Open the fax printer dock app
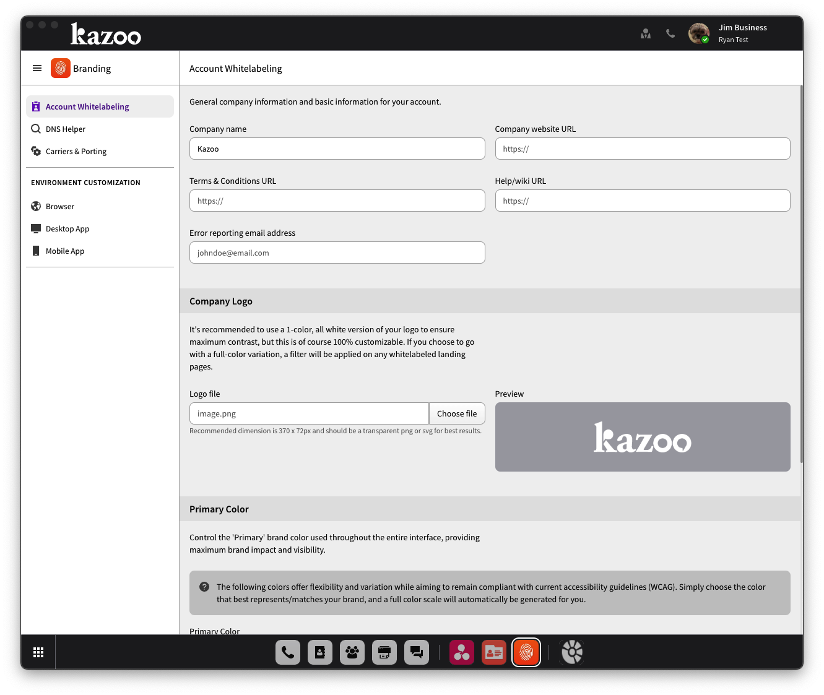824x695 pixels. coord(384,652)
